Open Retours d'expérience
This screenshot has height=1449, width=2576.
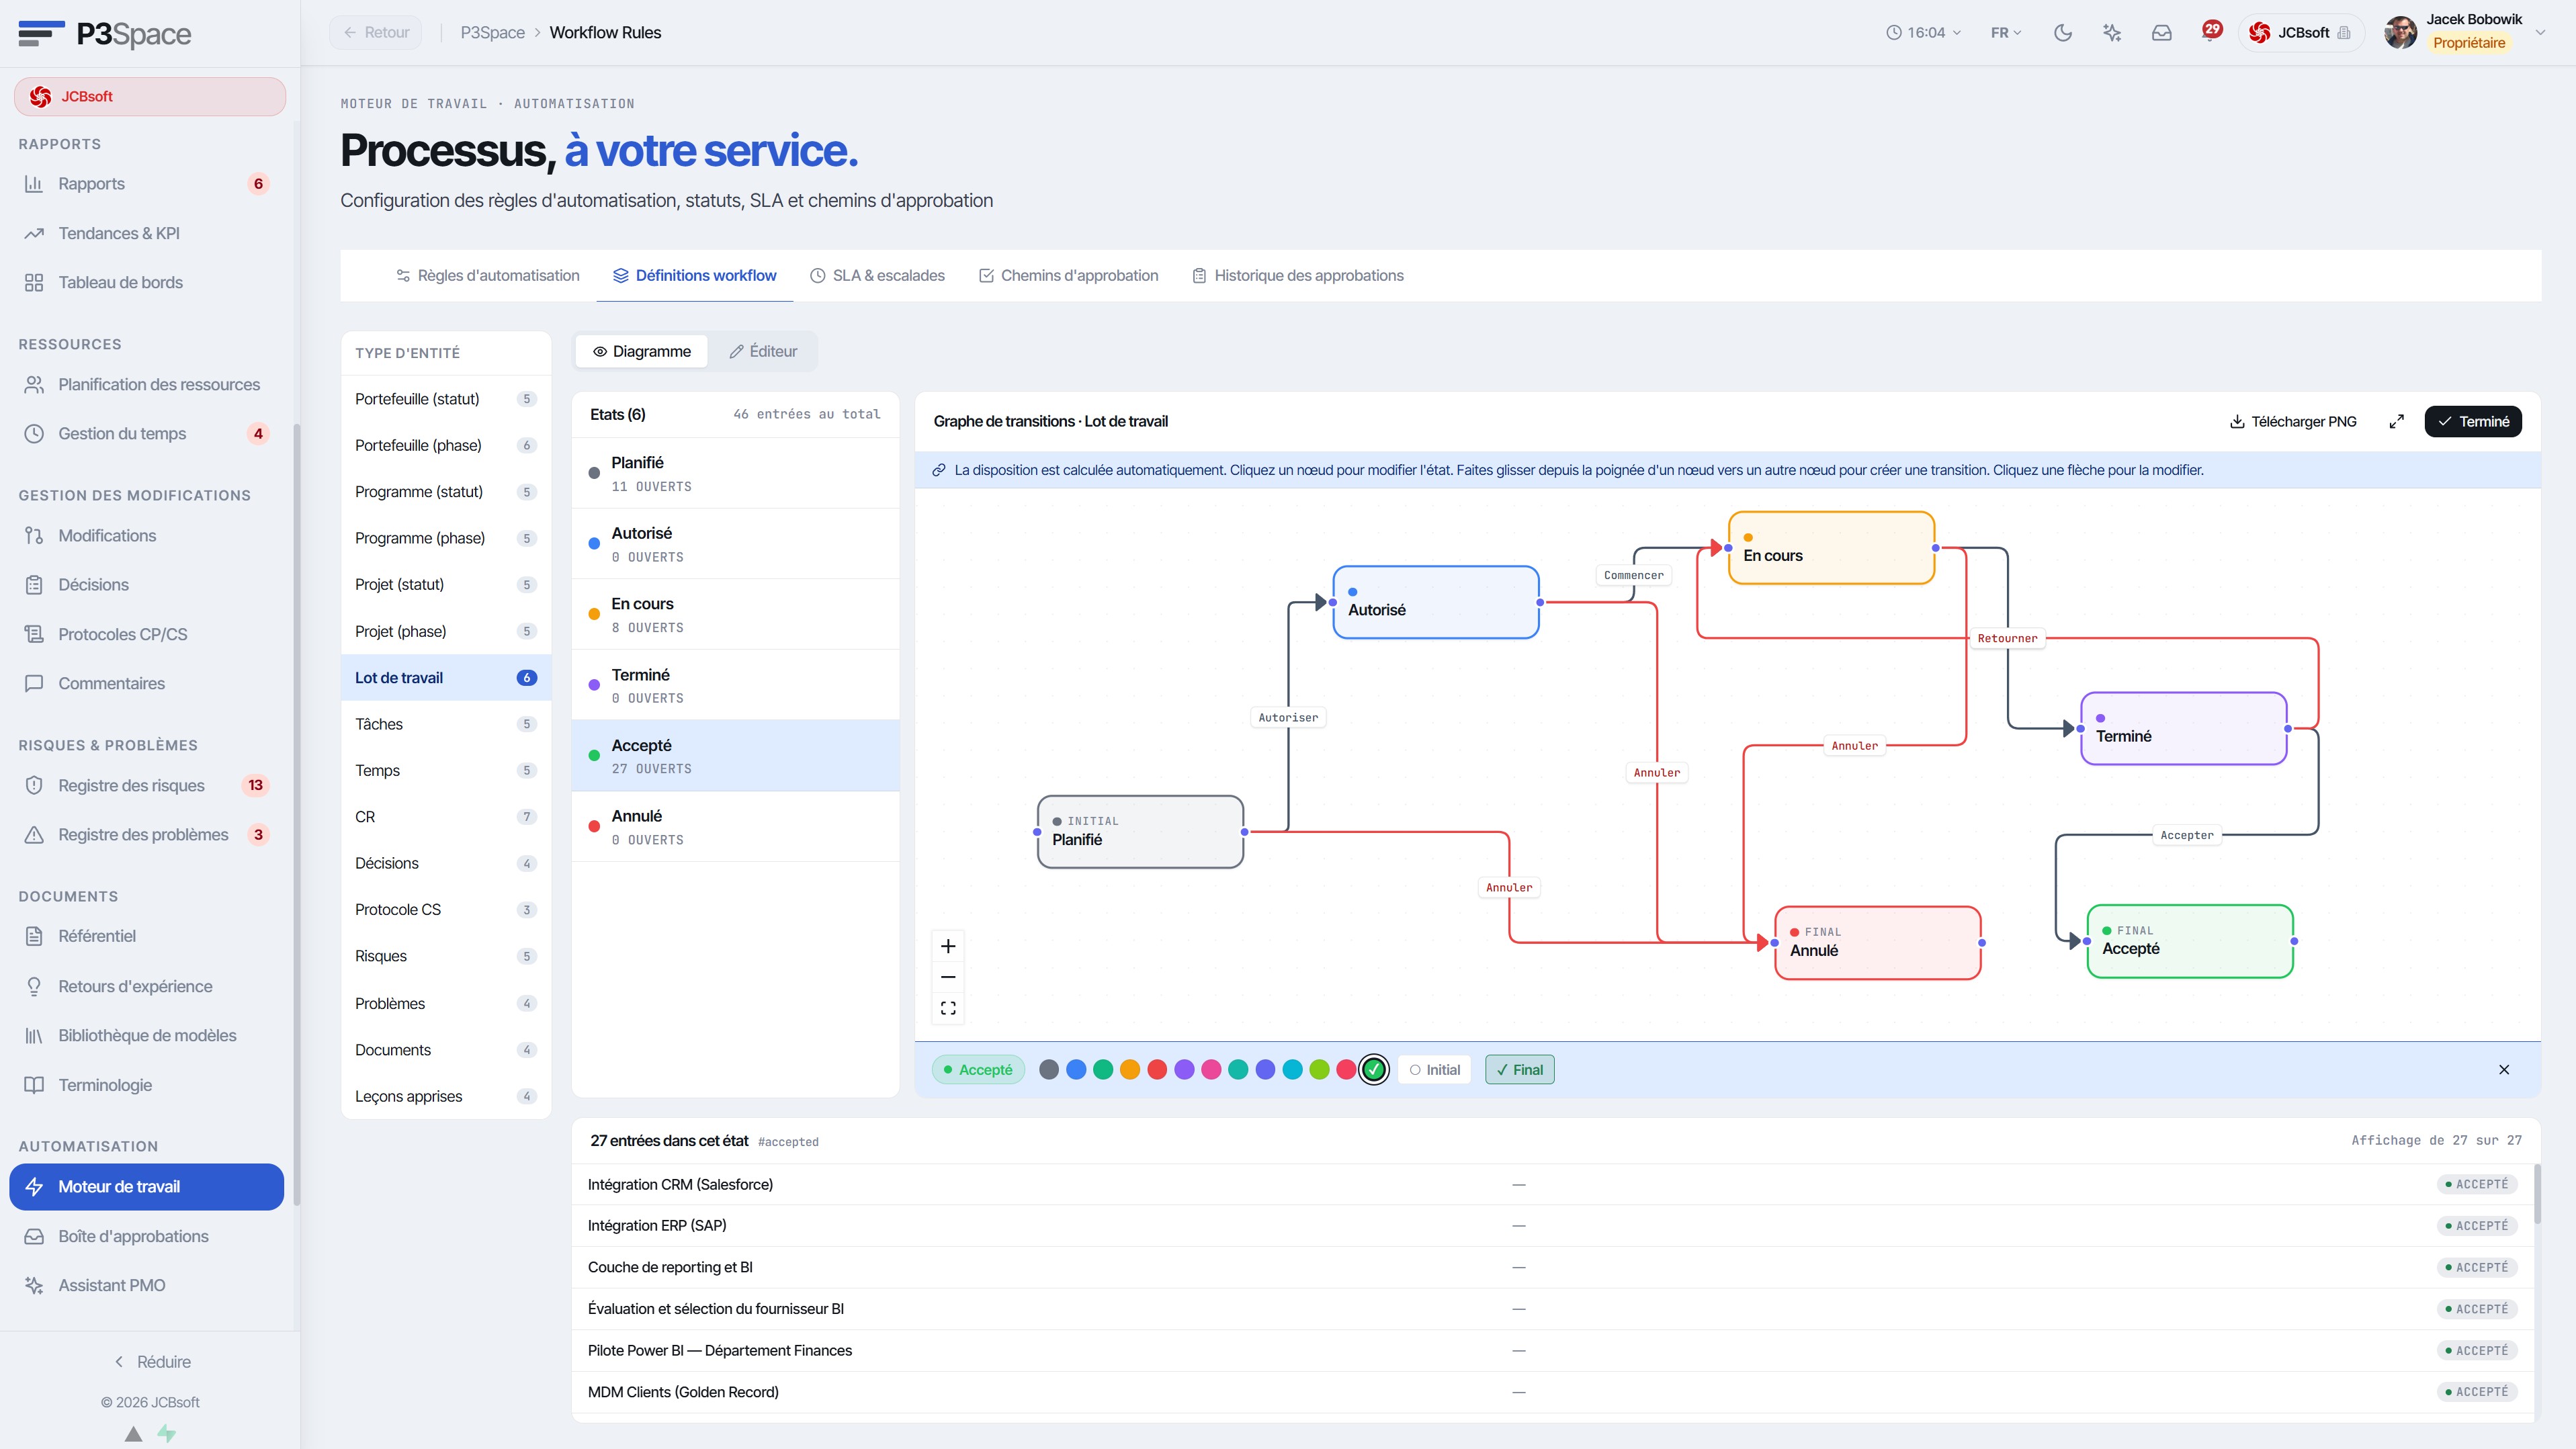148,986
